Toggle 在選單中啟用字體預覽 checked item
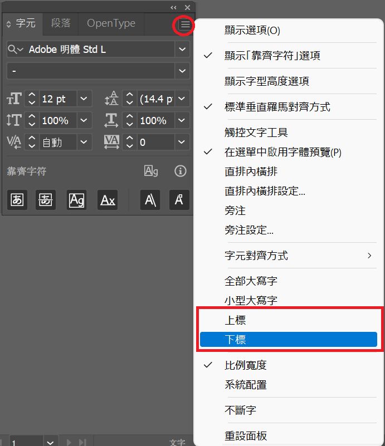This screenshot has height=446, width=385. click(x=288, y=152)
